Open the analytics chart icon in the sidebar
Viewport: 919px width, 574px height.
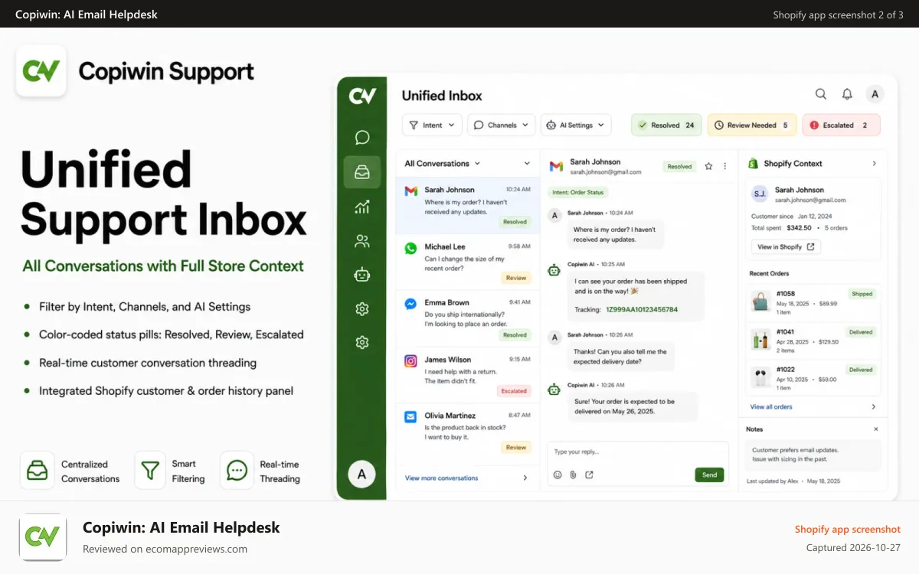[362, 207]
